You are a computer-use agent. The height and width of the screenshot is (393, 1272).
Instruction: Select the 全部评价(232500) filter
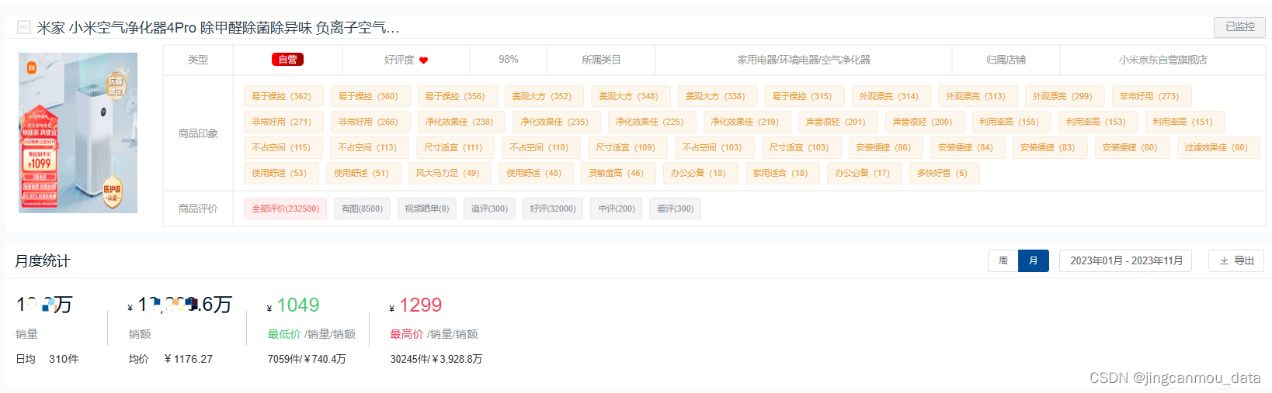click(x=285, y=209)
